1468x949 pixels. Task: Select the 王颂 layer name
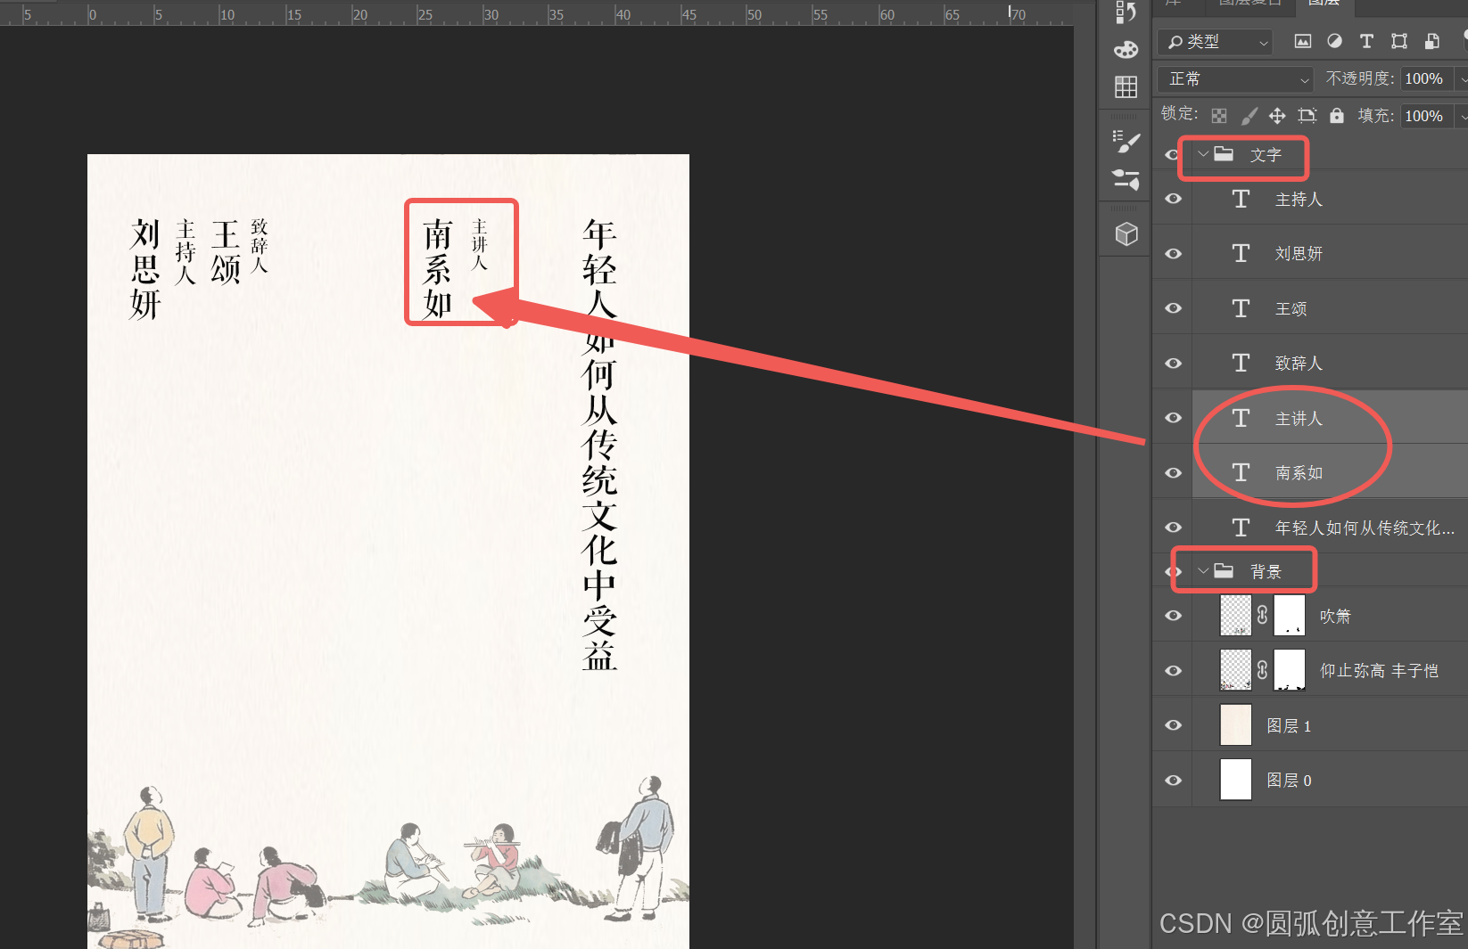click(x=1291, y=309)
